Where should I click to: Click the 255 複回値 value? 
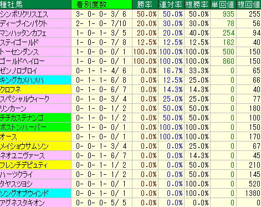point(255,14)
